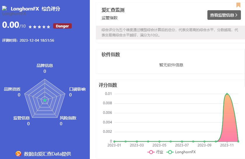Image resolution: width=245 pixels, height=159 pixels.
Task: Click the 品牌资质 radar axis label
Action: (12, 89)
